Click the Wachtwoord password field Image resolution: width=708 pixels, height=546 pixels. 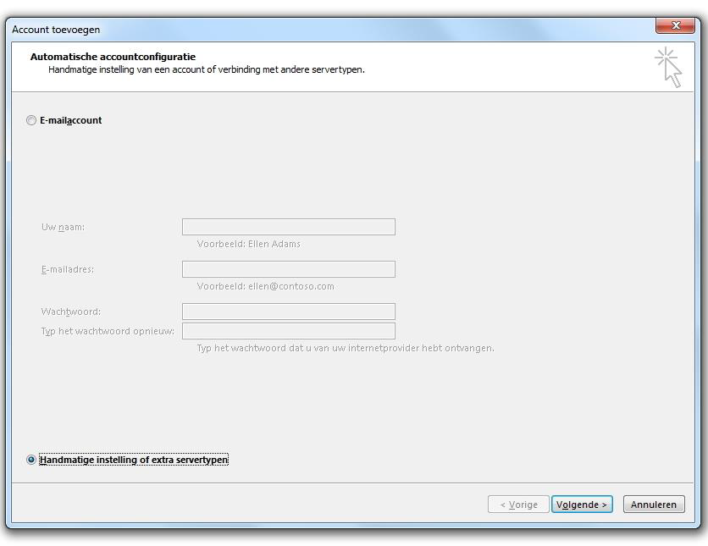tap(288, 312)
